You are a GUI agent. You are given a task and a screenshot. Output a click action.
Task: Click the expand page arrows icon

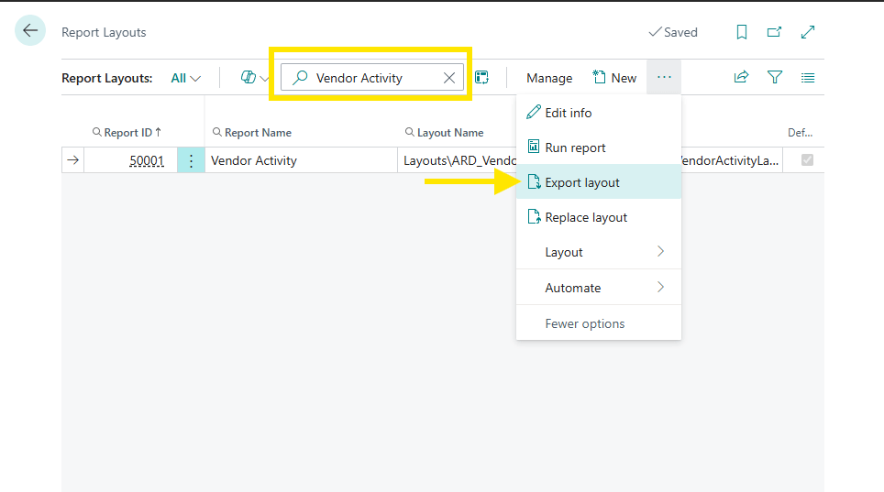[808, 32]
